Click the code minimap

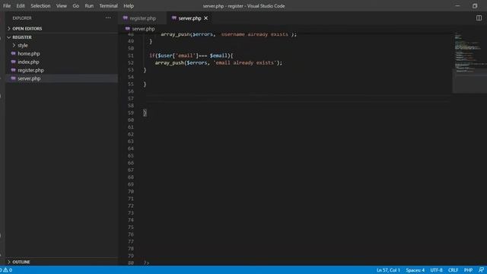click(469, 62)
